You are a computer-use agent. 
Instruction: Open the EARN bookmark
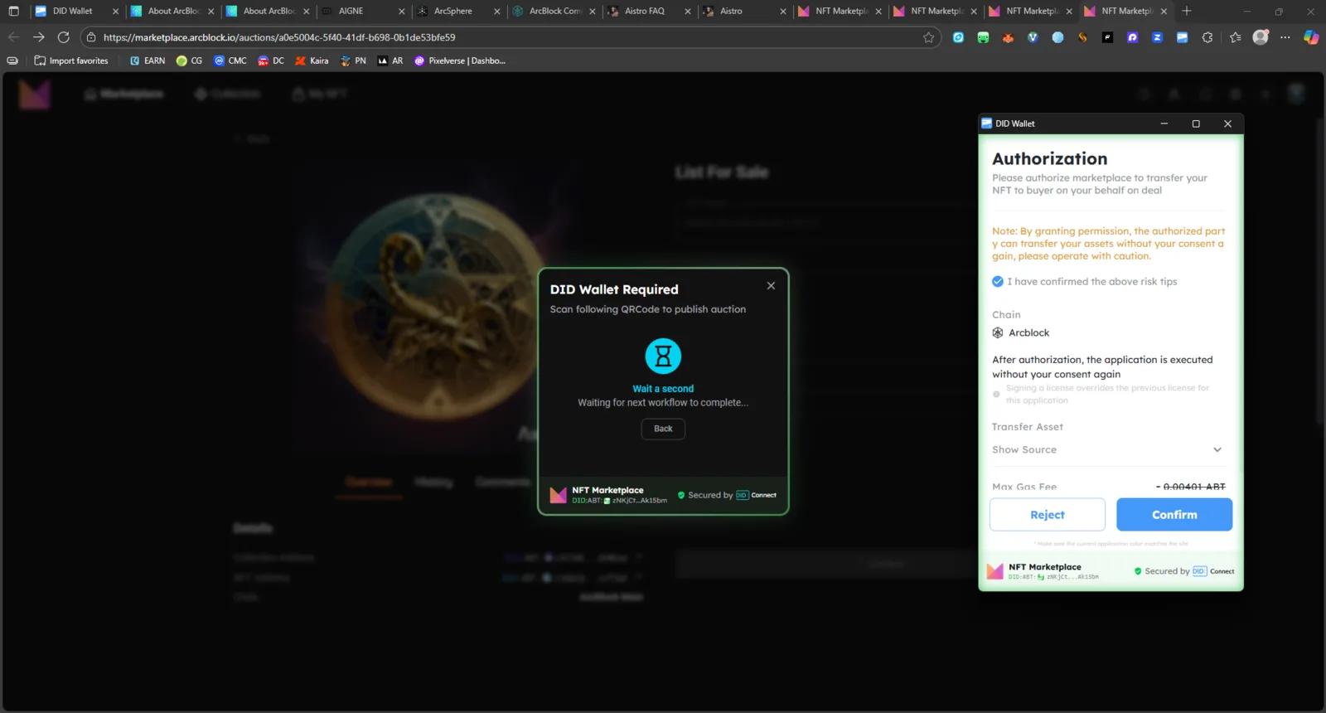tap(148, 61)
